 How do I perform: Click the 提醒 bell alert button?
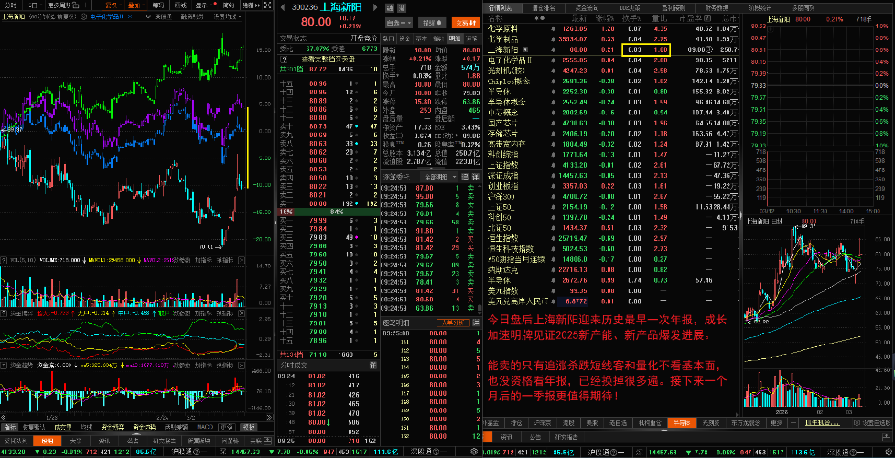(x=432, y=23)
